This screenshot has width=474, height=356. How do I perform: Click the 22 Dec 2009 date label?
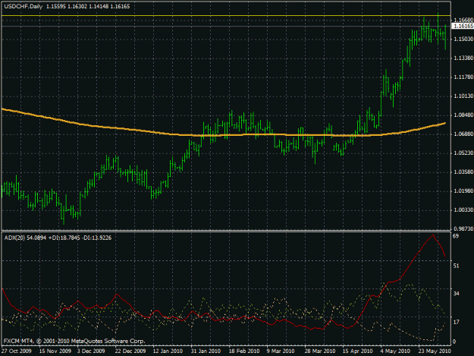130,351
